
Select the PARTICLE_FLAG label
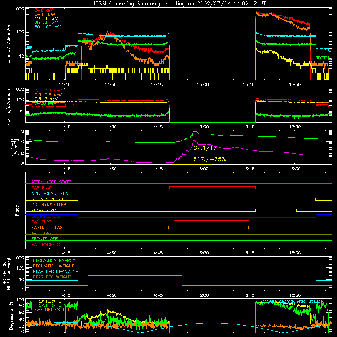tap(47, 227)
